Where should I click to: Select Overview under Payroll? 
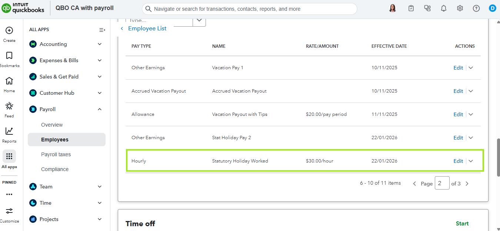pos(52,125)
